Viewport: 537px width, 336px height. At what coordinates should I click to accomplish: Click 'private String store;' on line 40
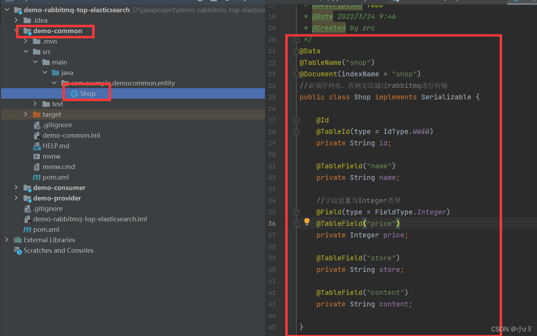[x=360, y=269]
